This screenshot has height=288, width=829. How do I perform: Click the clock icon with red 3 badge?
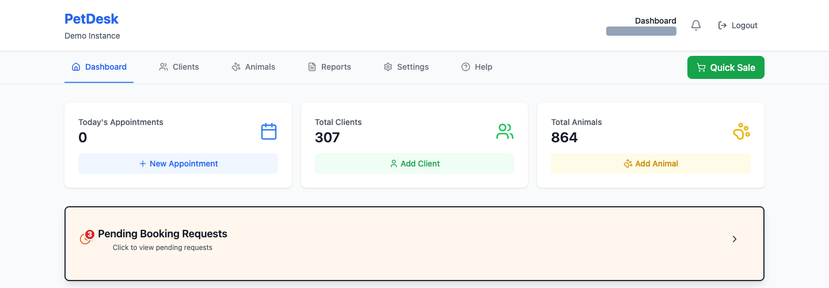click(86, 238)
